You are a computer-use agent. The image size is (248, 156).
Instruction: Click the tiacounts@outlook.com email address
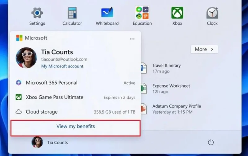pos(64,59)
